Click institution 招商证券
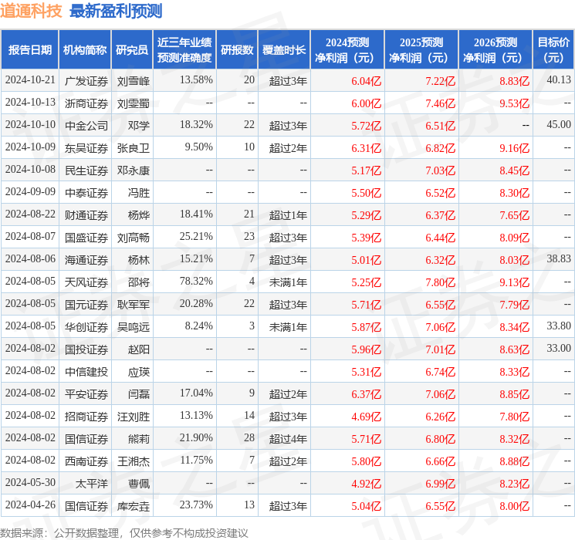The image size is (575, 540). tap(86, 417)
